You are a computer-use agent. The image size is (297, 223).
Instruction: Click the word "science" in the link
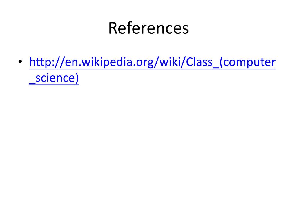(x=56, y=78)
